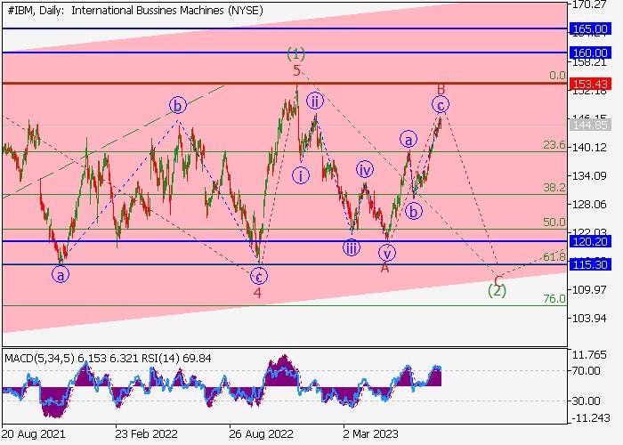Select the 120.20 blue price level label
The width and height of the screenshot is (623, 445).
590,241
